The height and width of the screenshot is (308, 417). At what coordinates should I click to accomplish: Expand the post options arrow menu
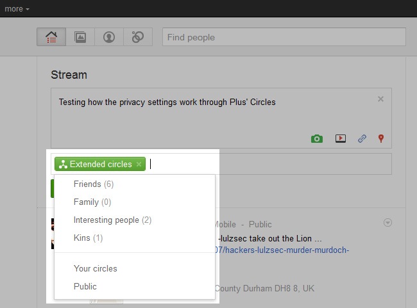point(387,223)
